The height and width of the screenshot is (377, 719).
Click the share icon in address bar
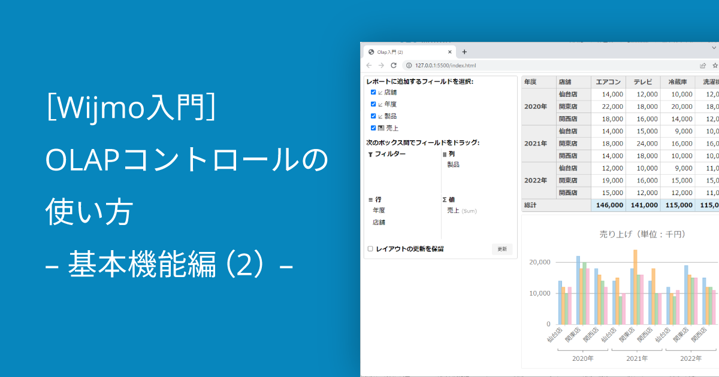[x=703, y=65]
